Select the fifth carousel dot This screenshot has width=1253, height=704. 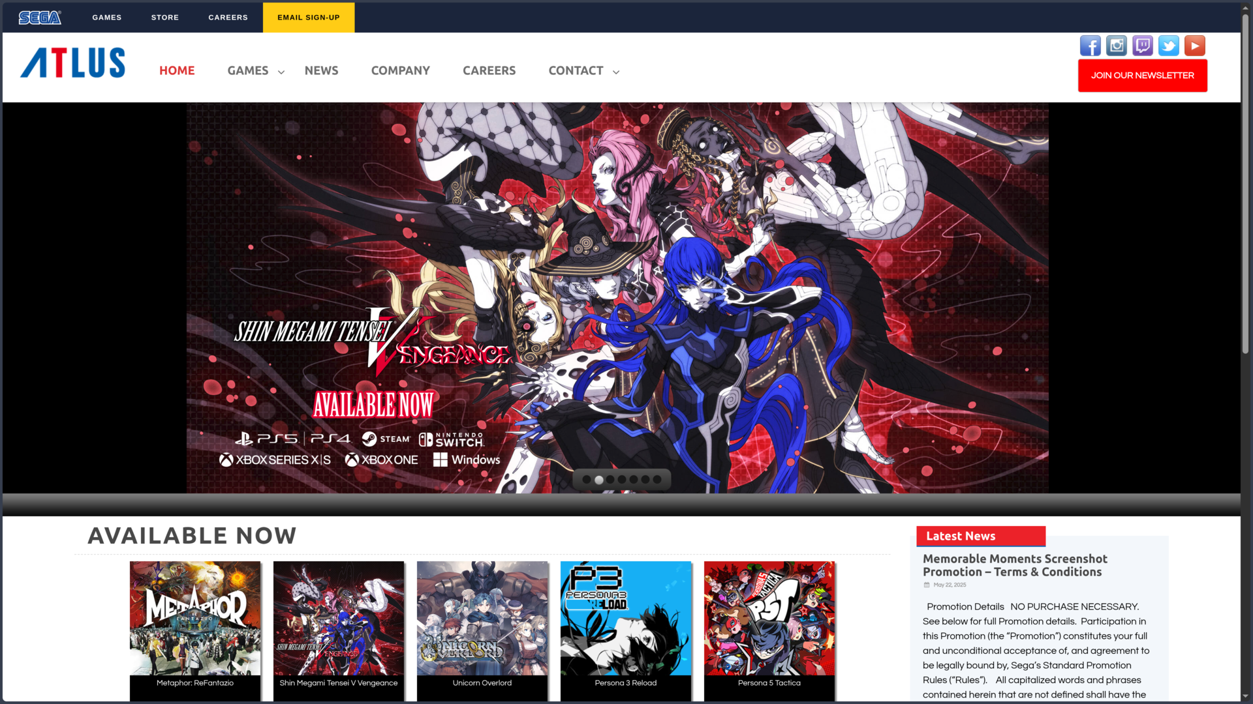634,479
